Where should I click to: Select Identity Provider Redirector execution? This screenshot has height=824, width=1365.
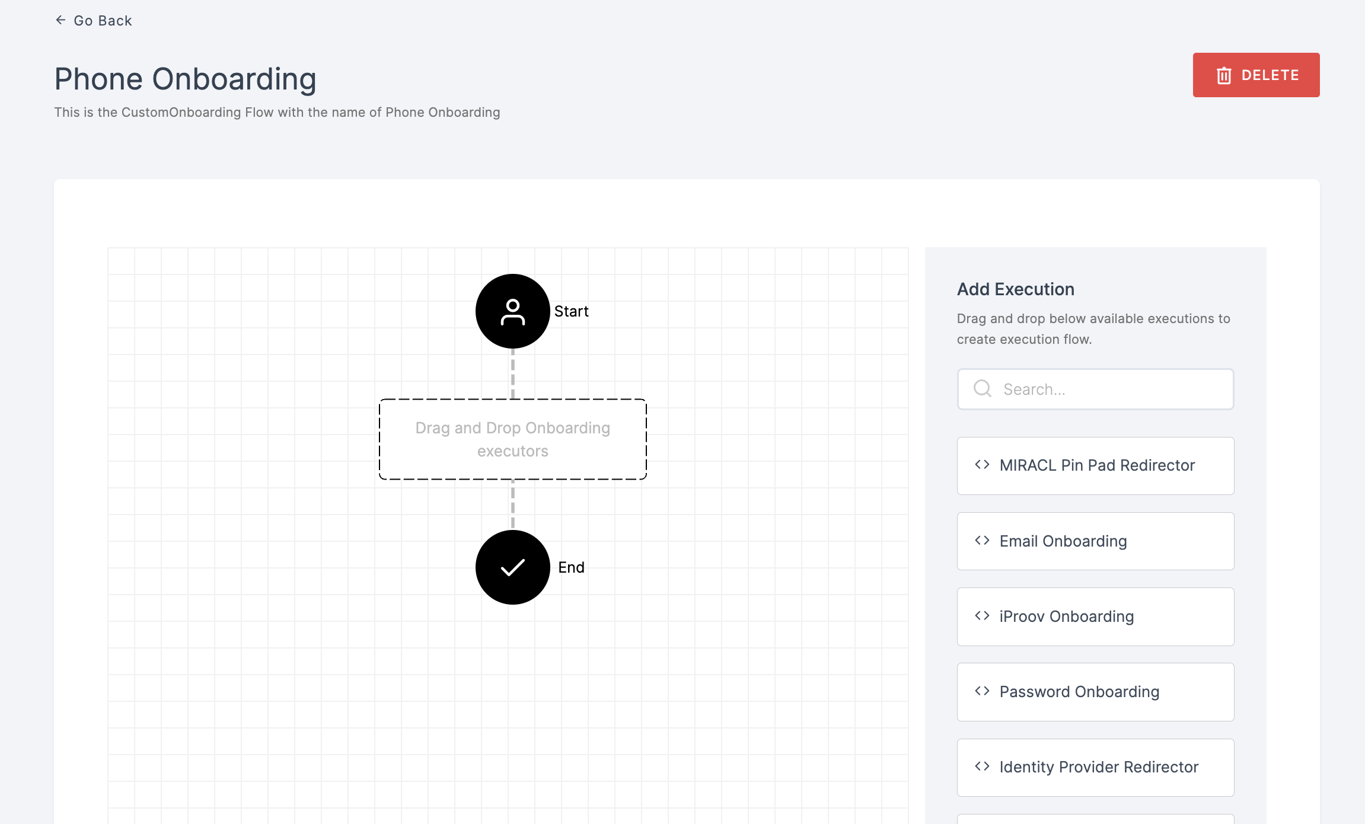(1096, 768)
